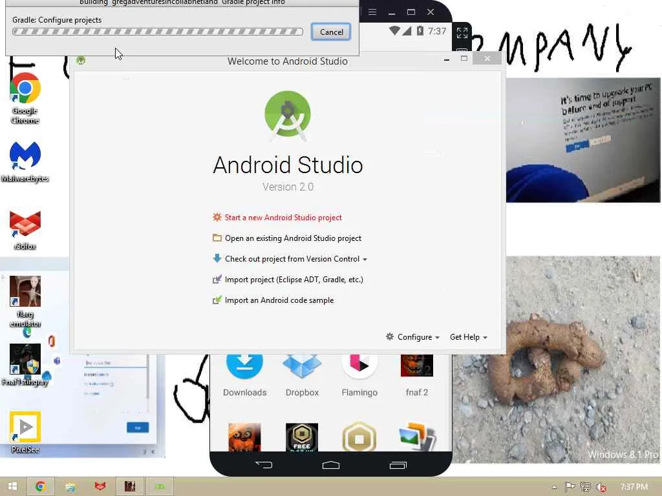Open the flarg emulator desktop shortcut
This screenshot has width=662, height=496.
(25, 301)
